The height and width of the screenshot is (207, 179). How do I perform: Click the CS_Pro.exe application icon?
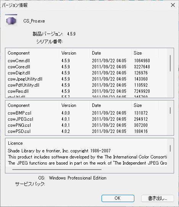point(11,21)
